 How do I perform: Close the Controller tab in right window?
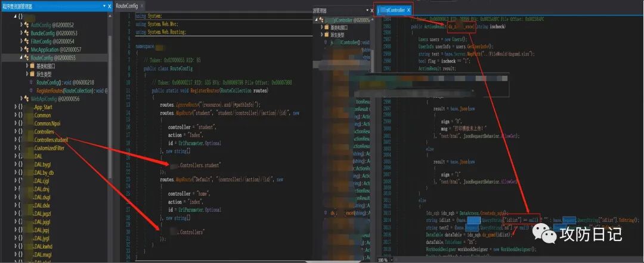408,10
